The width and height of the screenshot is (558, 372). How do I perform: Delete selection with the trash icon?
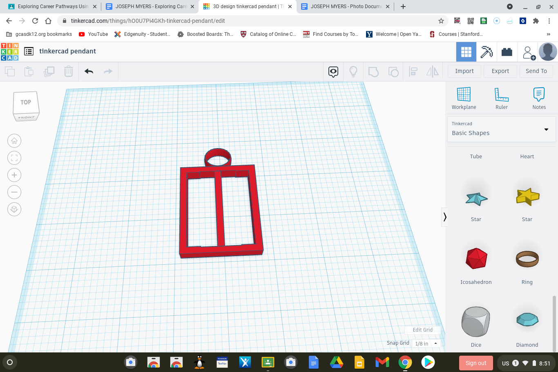(x=68, y=71)
